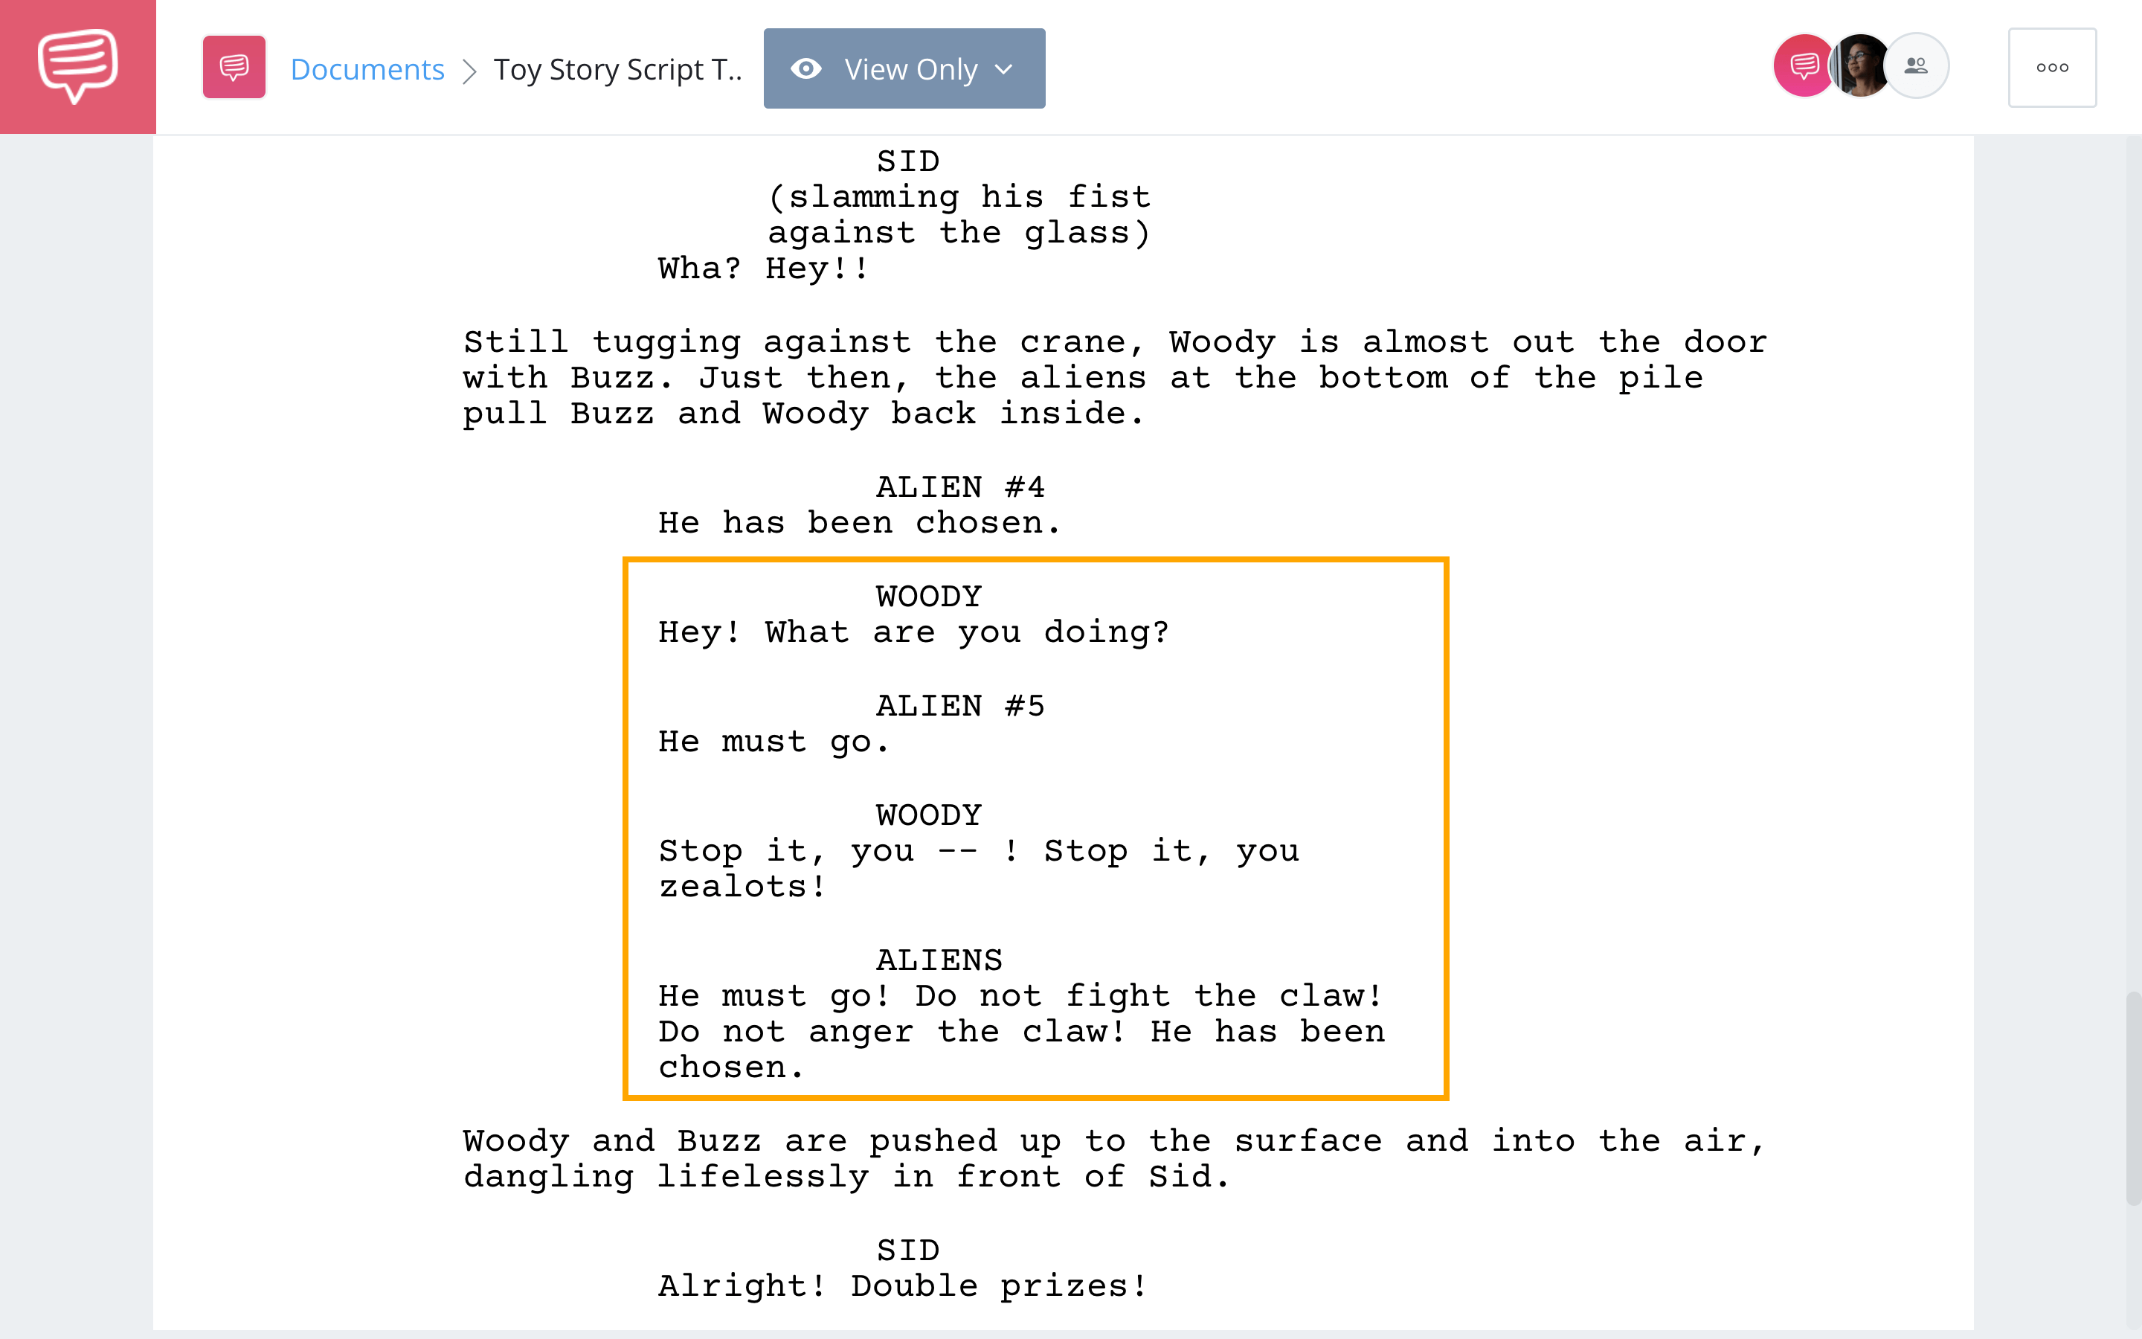Click 'Alright! Double prizes!' dialogue
2142x1339 pixels.
tap(902, 1286)
